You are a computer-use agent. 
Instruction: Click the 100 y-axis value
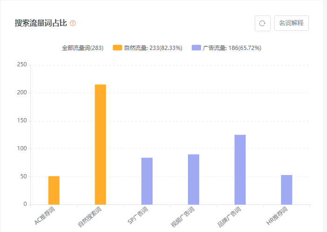[22, 148]
